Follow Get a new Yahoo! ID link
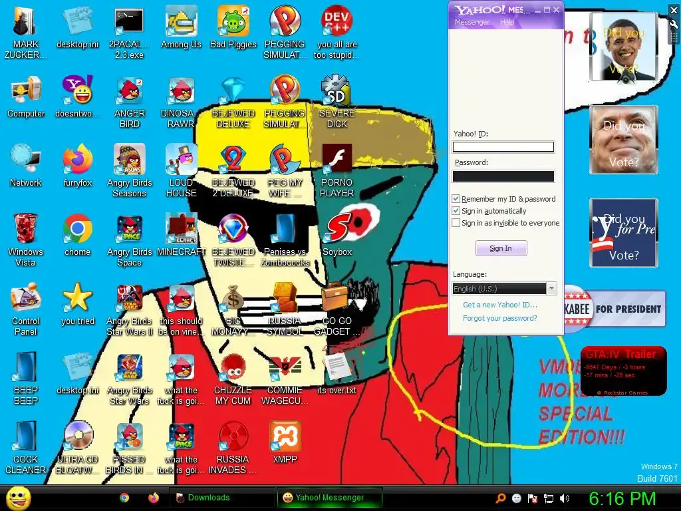This screenshot has width=681, height=511. pyautogui.click(x=500, y=305)
